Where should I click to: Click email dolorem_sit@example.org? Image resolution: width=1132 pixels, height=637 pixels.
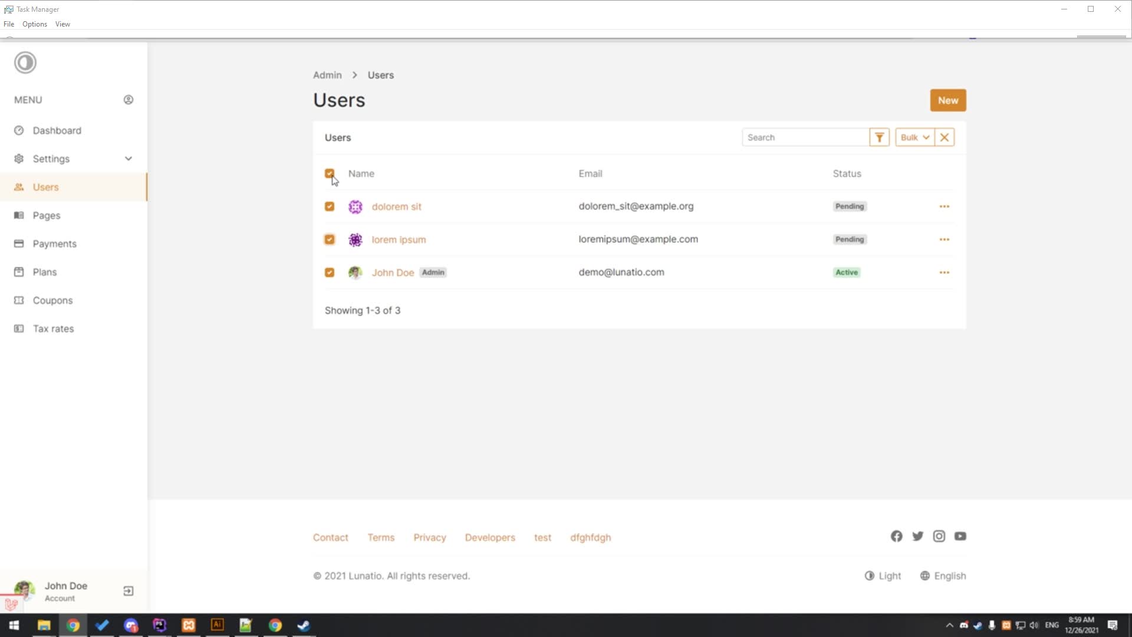click(x=636, y=206)
